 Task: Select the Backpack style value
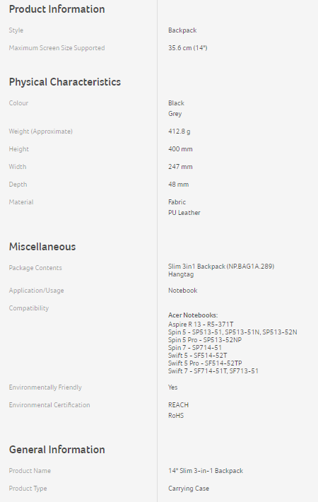pos(182,30)
